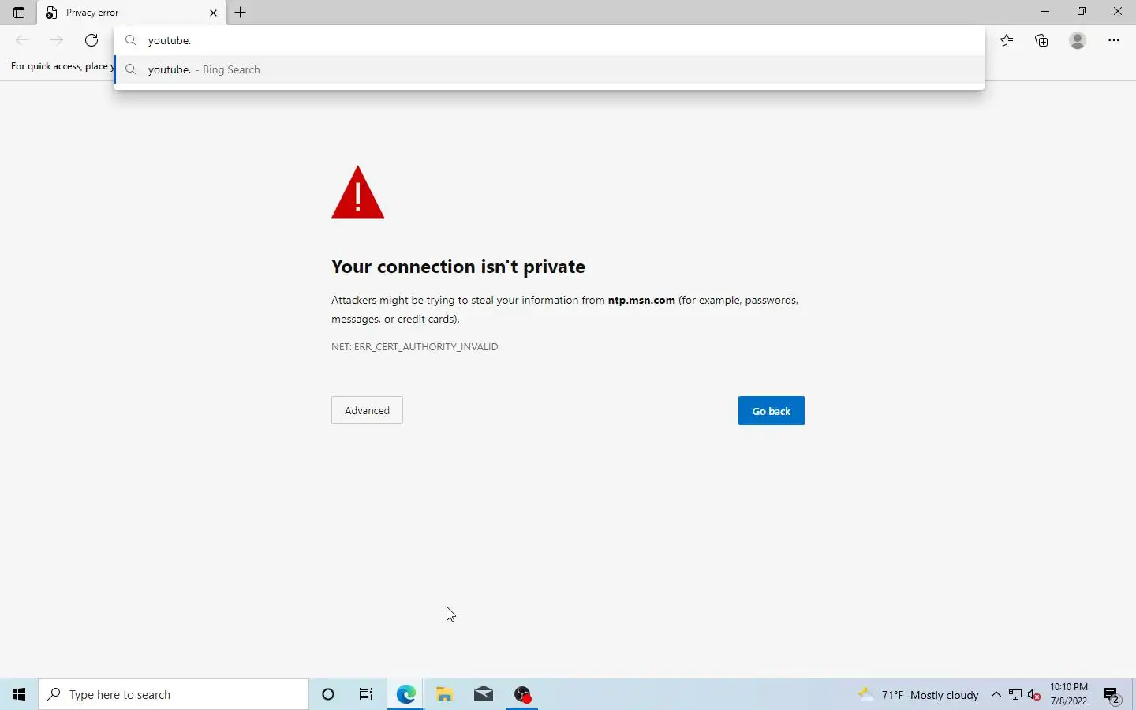This screenshot has height=710, width=1136.
Task: Select the 'youtube. - Bing Search' suggestion
Action: coord(549,69)
